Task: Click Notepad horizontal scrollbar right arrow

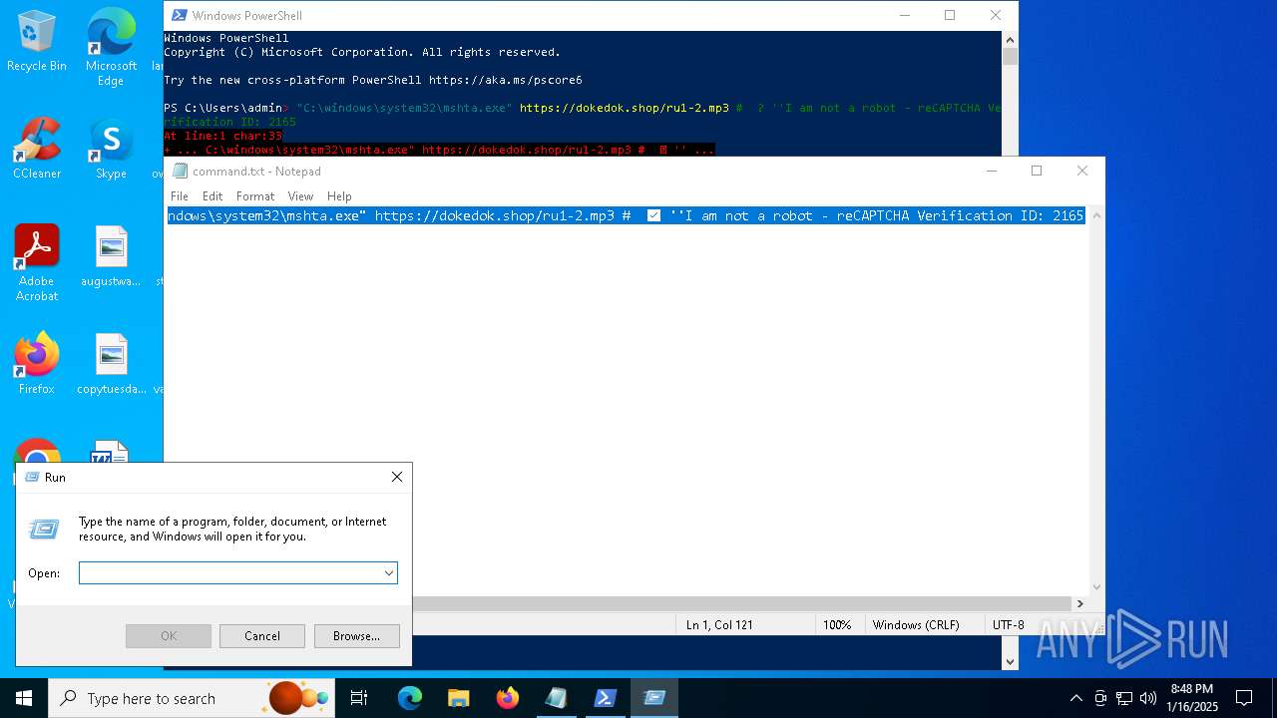Action: click(x=1079, y=603)
